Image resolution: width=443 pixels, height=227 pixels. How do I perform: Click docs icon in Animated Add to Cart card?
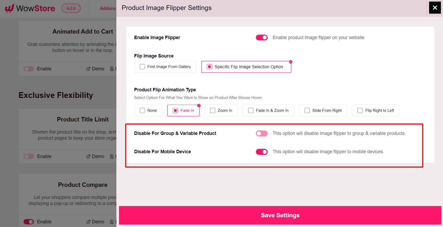112,69
